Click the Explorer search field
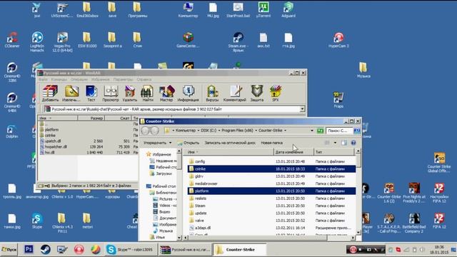457x257 pixels. 339,131
